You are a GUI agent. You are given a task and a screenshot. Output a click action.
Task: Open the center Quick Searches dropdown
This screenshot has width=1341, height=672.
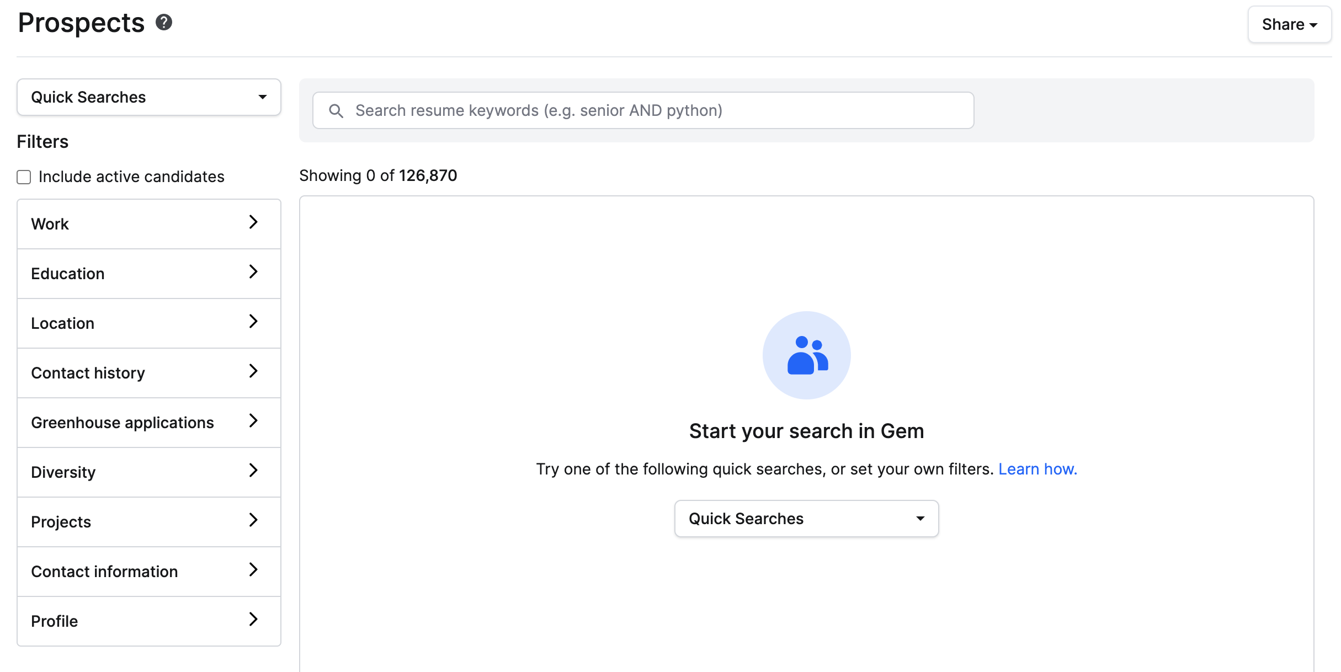point(806,519)
